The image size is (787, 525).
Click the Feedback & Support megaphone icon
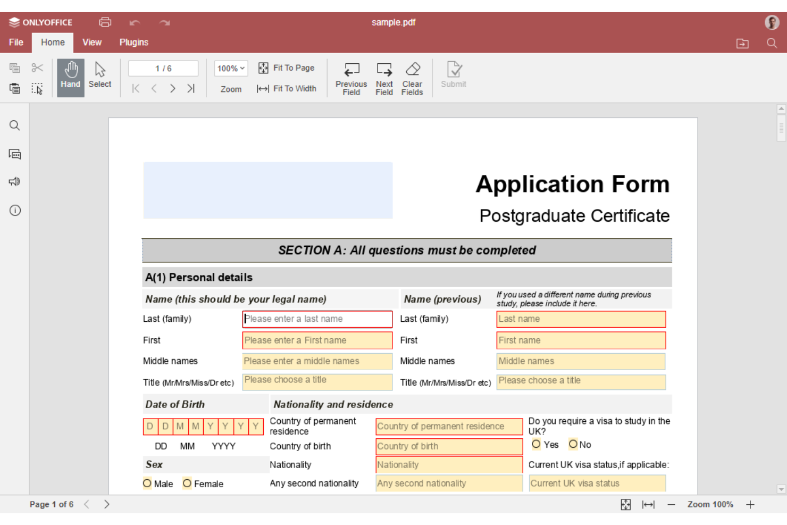pyautogui.click(x=14, y=181)
